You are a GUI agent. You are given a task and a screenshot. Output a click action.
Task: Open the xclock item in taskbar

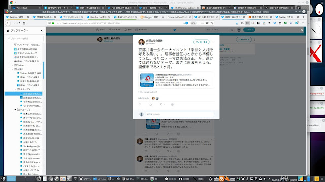171,179
